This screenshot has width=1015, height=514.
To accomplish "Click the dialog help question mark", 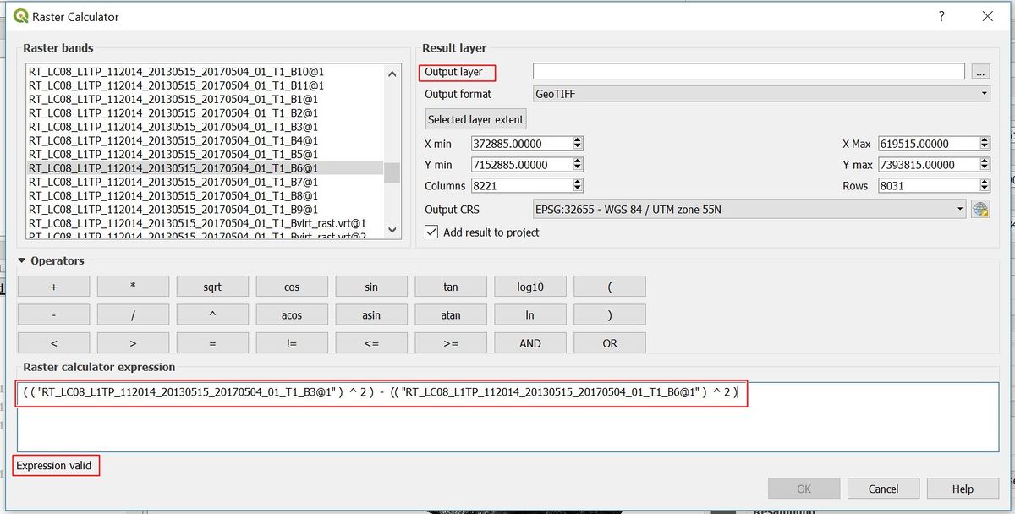I will [941, 16].
